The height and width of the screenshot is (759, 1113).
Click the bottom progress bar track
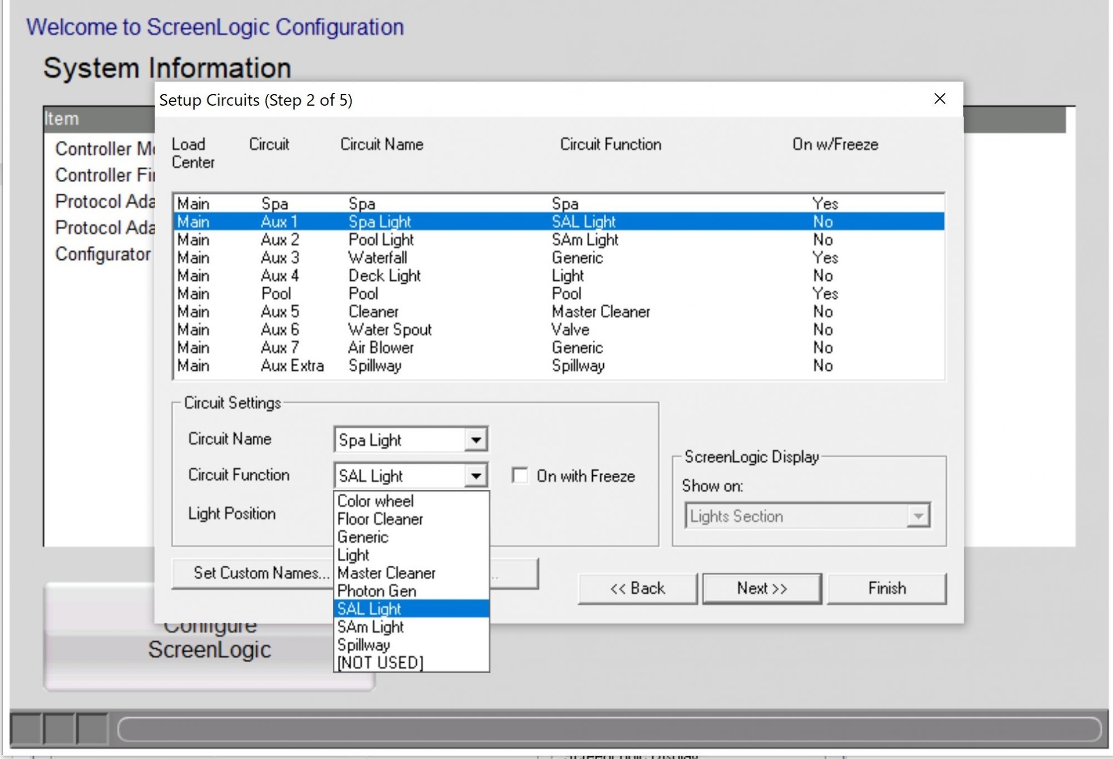click(609, 729)
